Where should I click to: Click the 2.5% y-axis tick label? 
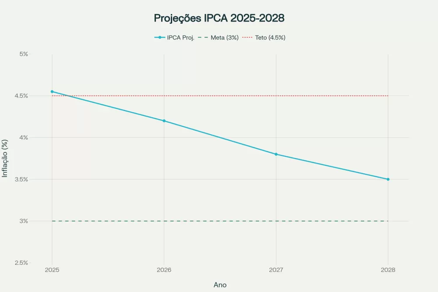[x=21, y=263]
